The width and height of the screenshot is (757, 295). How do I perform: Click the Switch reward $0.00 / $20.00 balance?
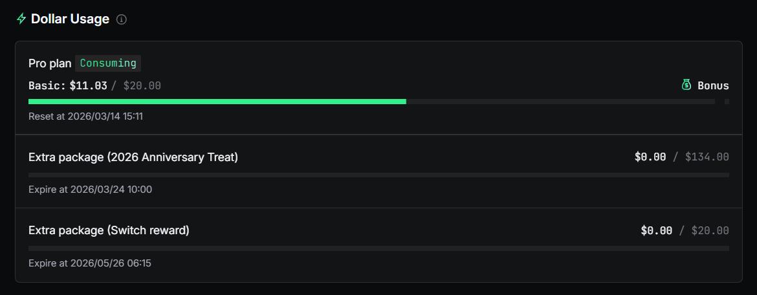pos(685,231)
